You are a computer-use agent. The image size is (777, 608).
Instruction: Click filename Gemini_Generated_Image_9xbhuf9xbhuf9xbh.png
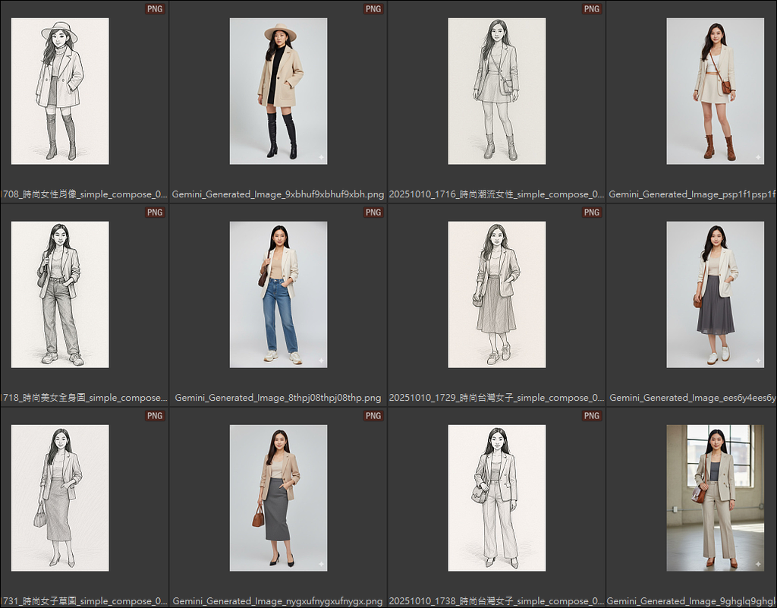[x=278, y=194]
